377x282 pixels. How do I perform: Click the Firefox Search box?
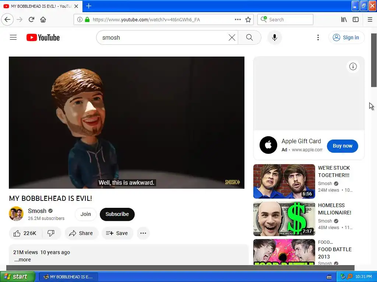click(285, 19)
